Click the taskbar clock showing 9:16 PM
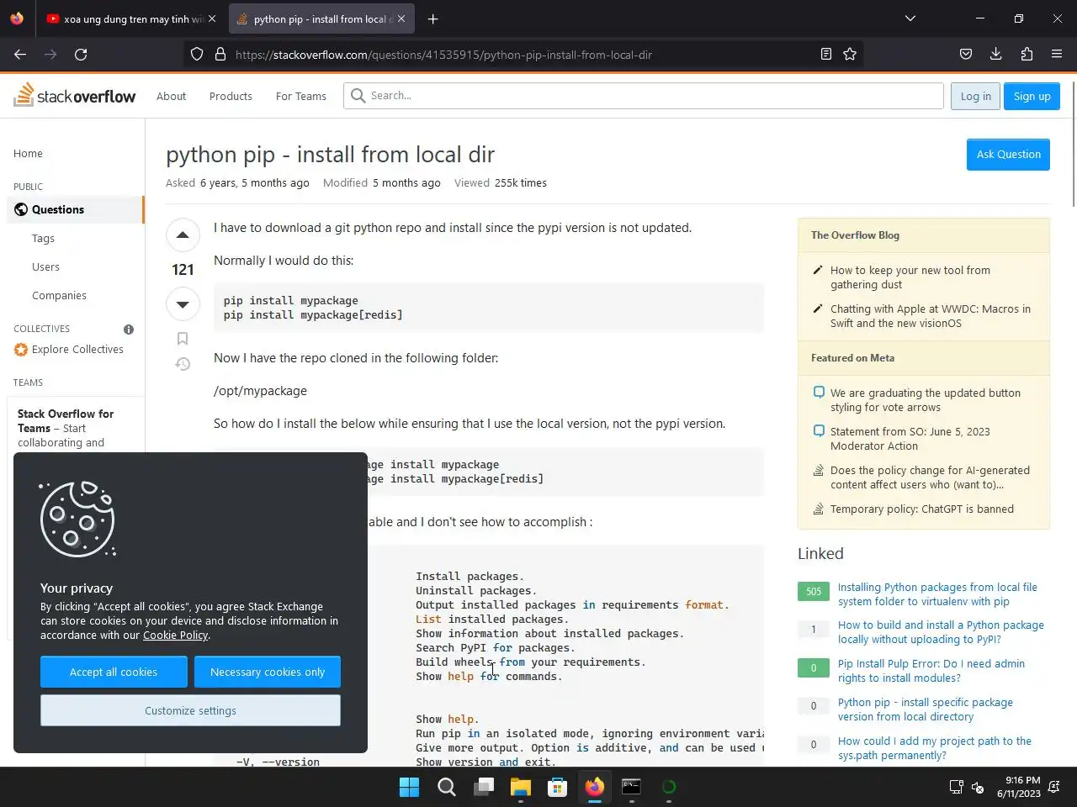1077x807 pixels. [x=1018, y=787]
